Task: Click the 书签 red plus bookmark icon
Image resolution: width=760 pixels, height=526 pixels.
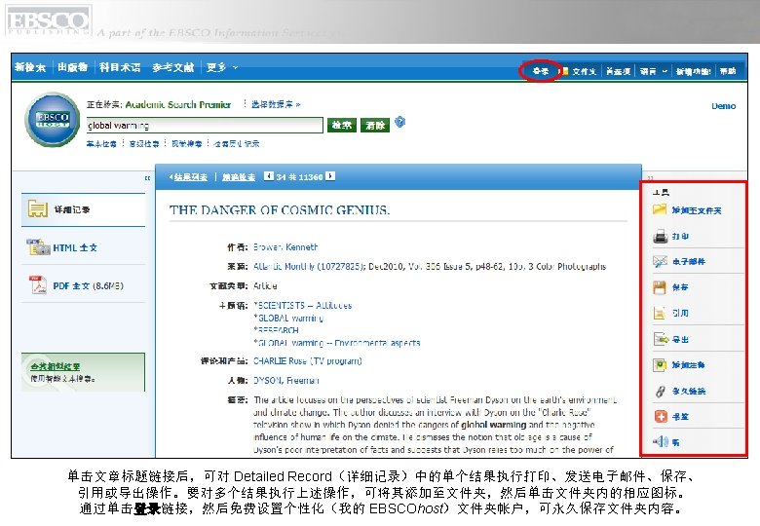Action: click(661, 416)
